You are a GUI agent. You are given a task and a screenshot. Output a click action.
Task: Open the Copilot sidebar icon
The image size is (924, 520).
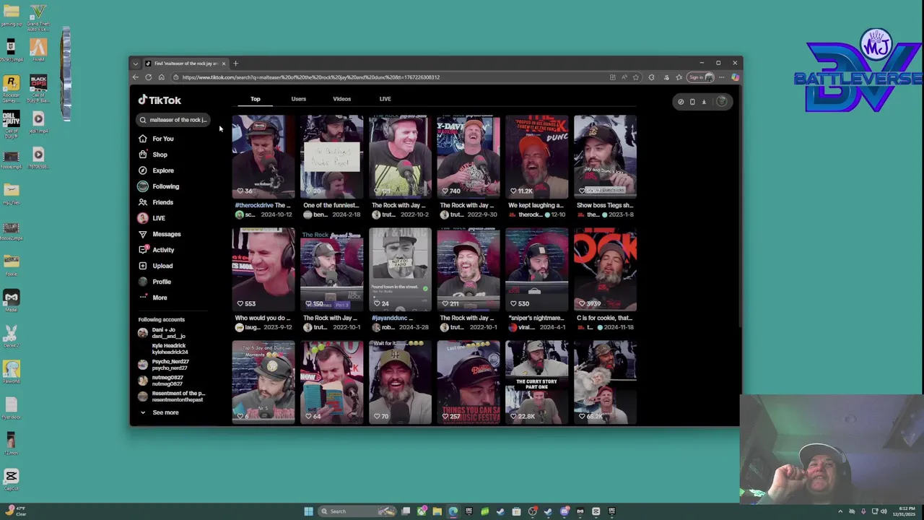[x=735, y=77]
